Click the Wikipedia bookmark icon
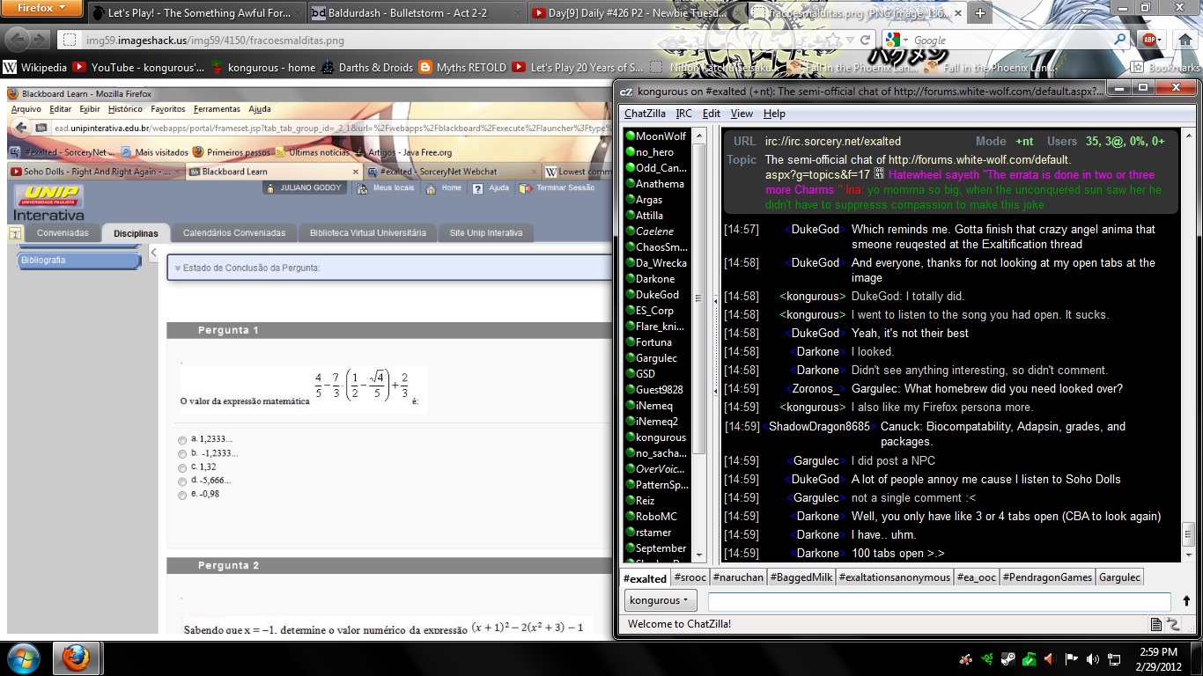 tap(10, 67)
